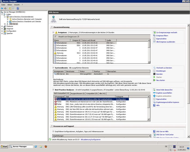190x152 pixels.
Task: Click scan icon for Diese Rolle überprüfen
Action: pos(154,90)
